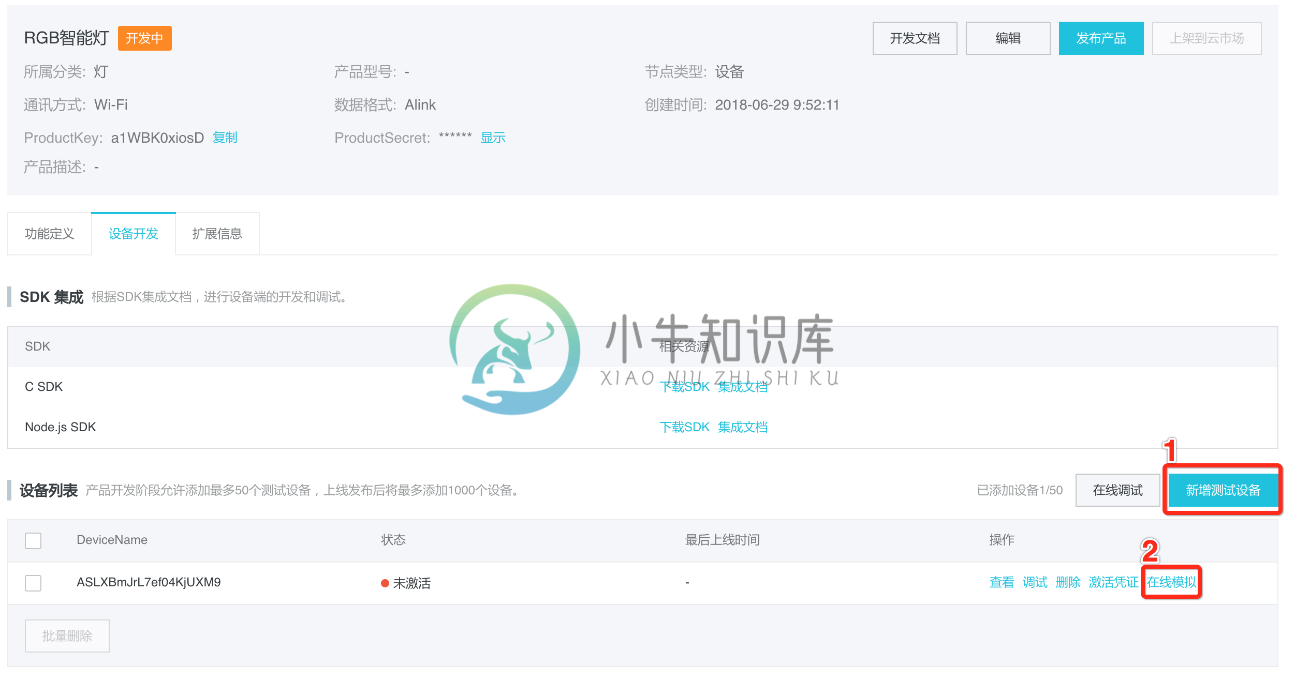Click the 开发中 status badge
The image size is (1295, 697).
pos(144,38)
